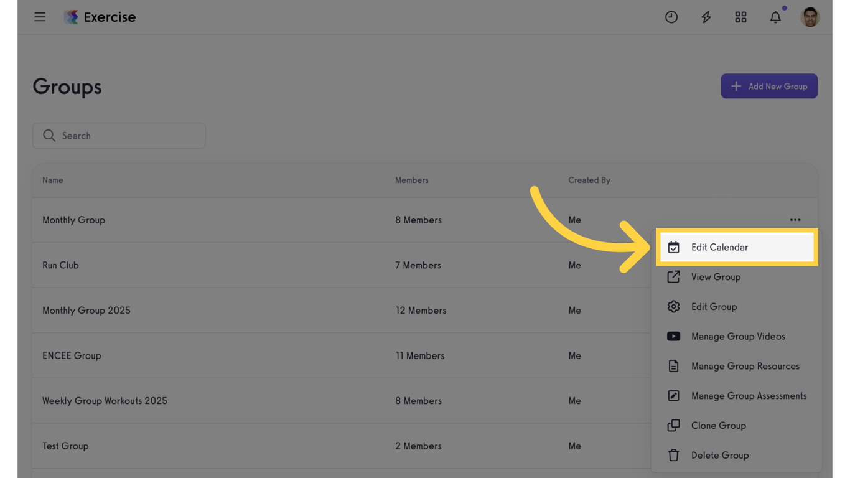Screen dimensions: 850x478
Task: Select Delete Group option
Action: click(x=719, y=456)
